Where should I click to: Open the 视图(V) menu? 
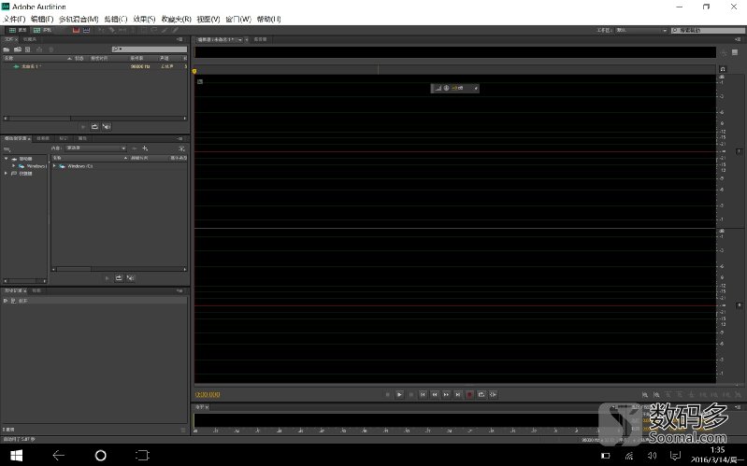pyautogui.click(x=208, y=19)
